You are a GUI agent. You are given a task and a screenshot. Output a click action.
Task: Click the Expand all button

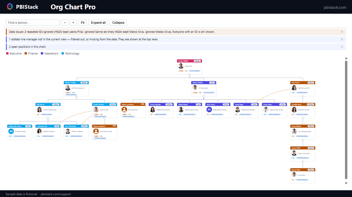click(98, 23)
